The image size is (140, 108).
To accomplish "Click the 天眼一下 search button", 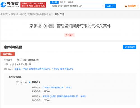I will pyautogui.click(x=110, y=6).
